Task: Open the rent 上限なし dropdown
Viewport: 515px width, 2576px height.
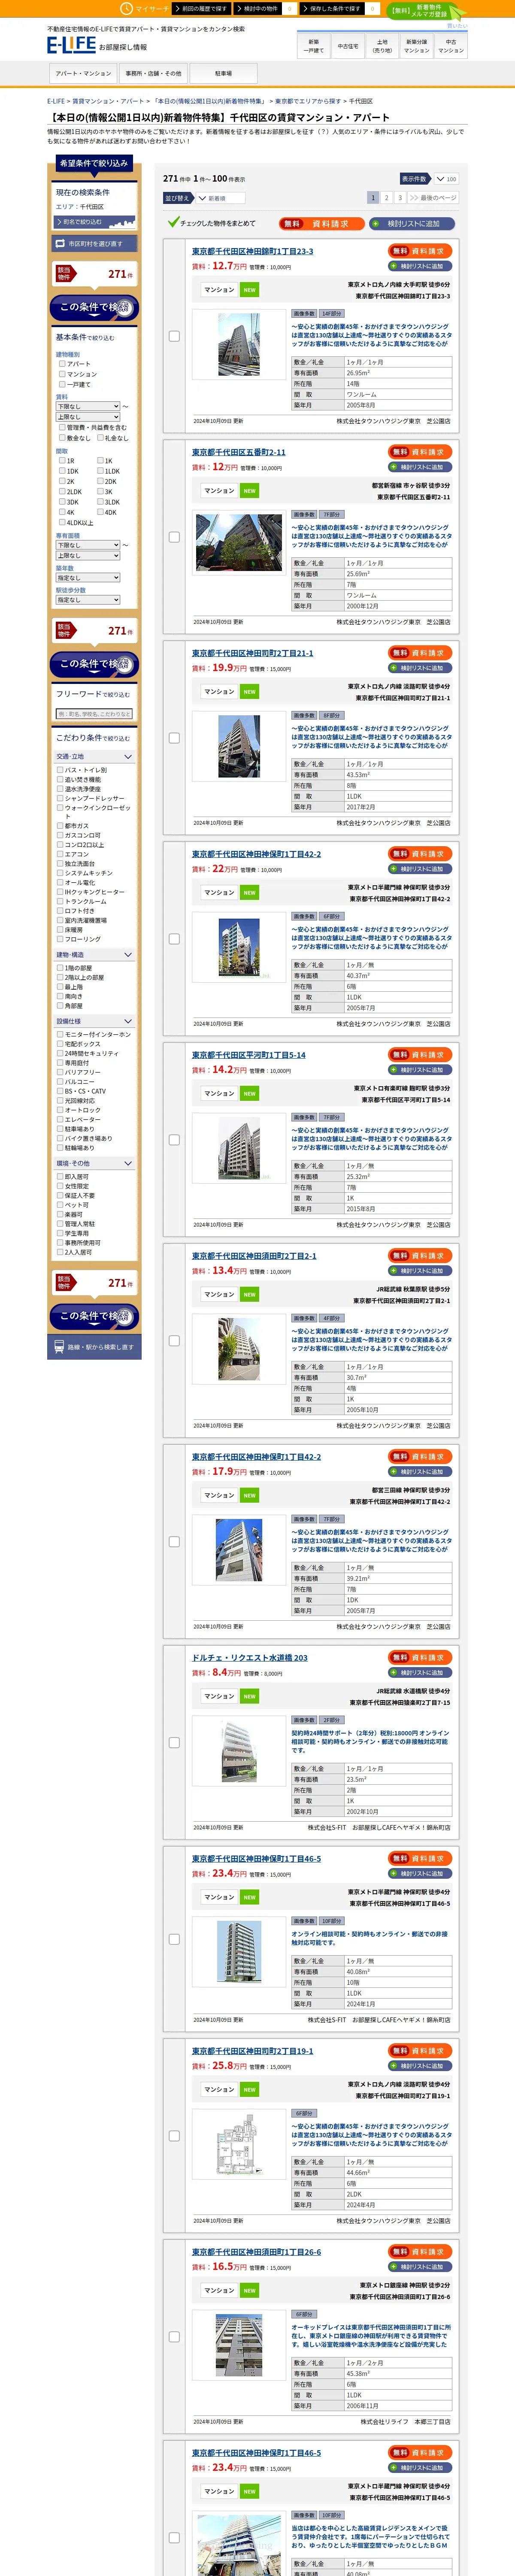Action: pos(88,417)
